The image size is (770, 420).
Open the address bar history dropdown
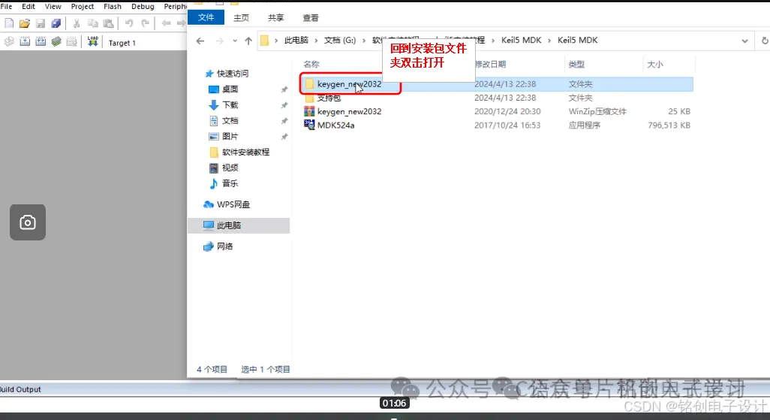coord(744,41)
